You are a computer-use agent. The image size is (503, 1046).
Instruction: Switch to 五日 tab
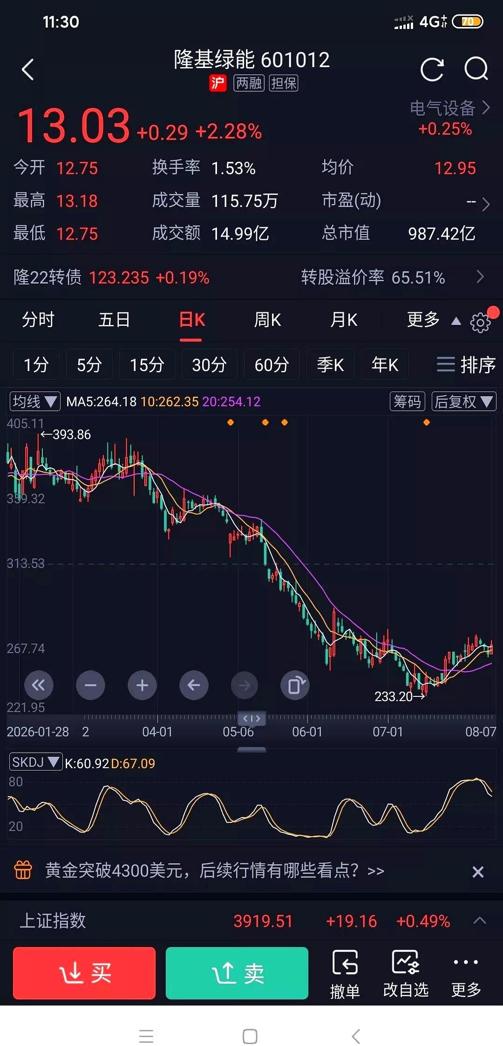(x=114, y=320)
